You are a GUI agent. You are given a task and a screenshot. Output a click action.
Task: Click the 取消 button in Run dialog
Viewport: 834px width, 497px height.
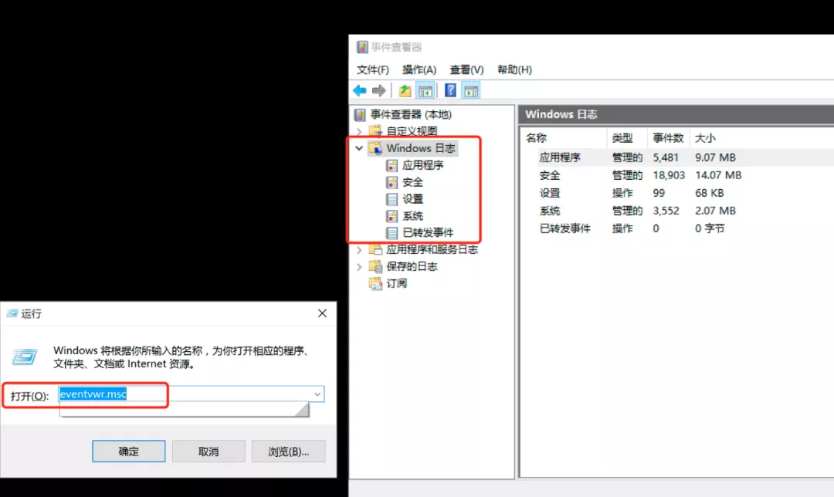[x=208, y=451]
